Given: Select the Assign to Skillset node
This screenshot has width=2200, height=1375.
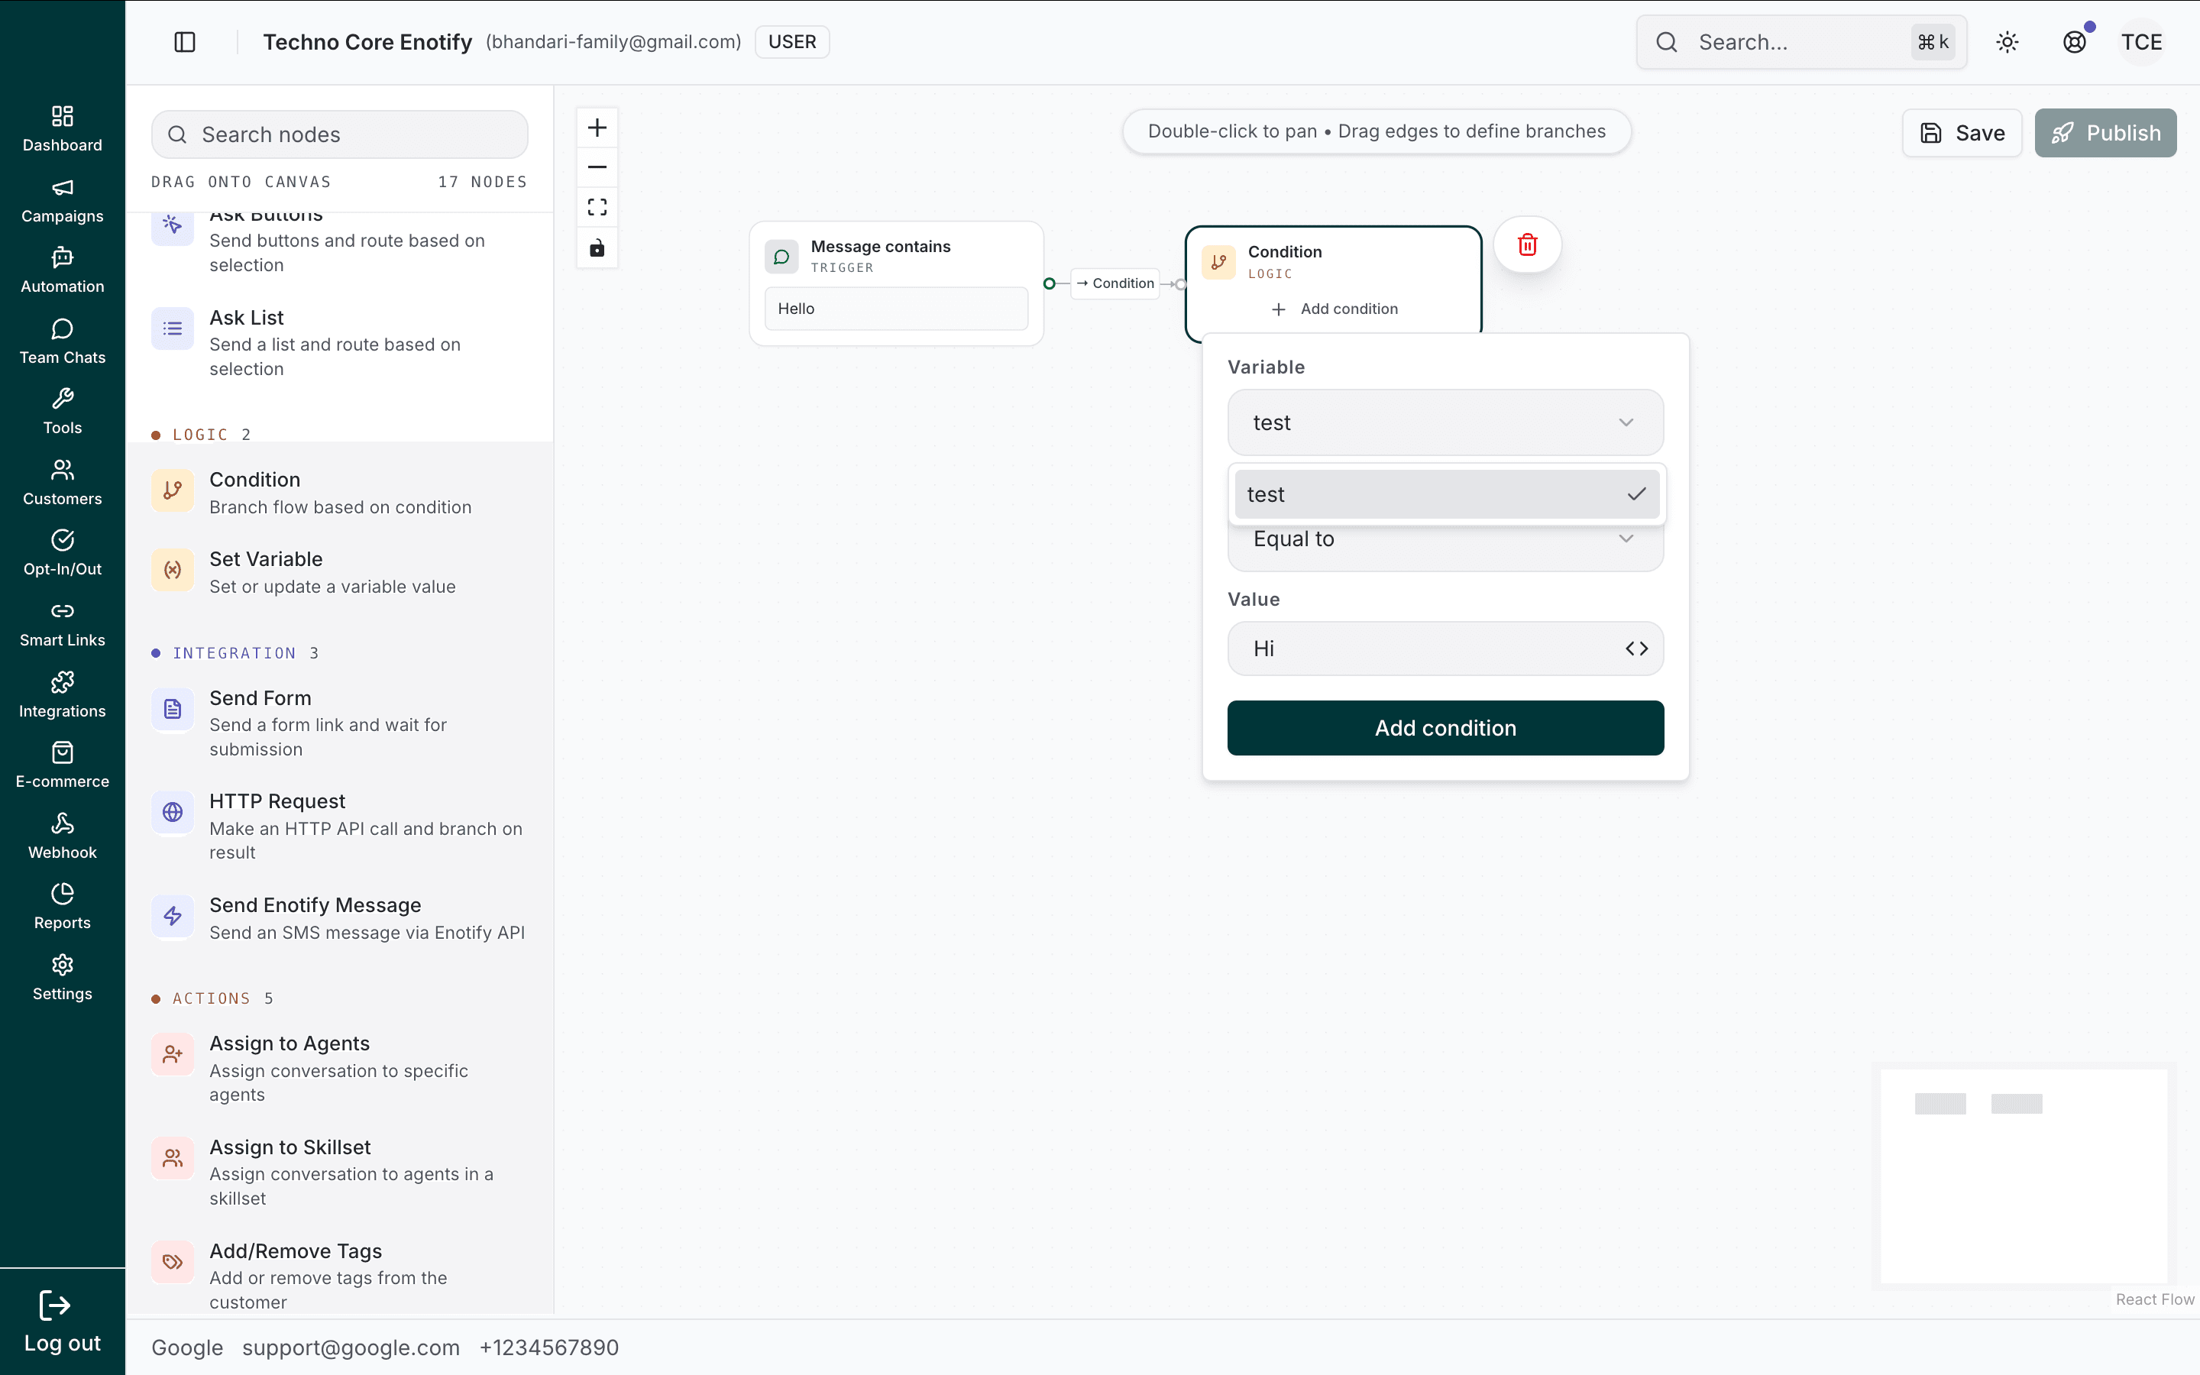Looking at the screenshot, I should click(340, 1173).
